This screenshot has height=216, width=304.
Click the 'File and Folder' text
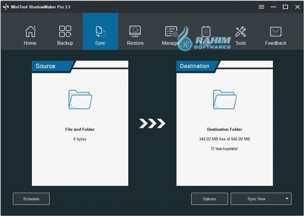point(80,129)
